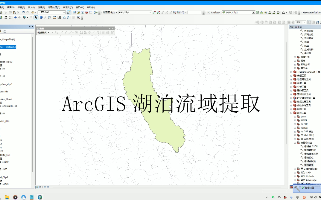Click the HTML Popup tool

(50, 17)
